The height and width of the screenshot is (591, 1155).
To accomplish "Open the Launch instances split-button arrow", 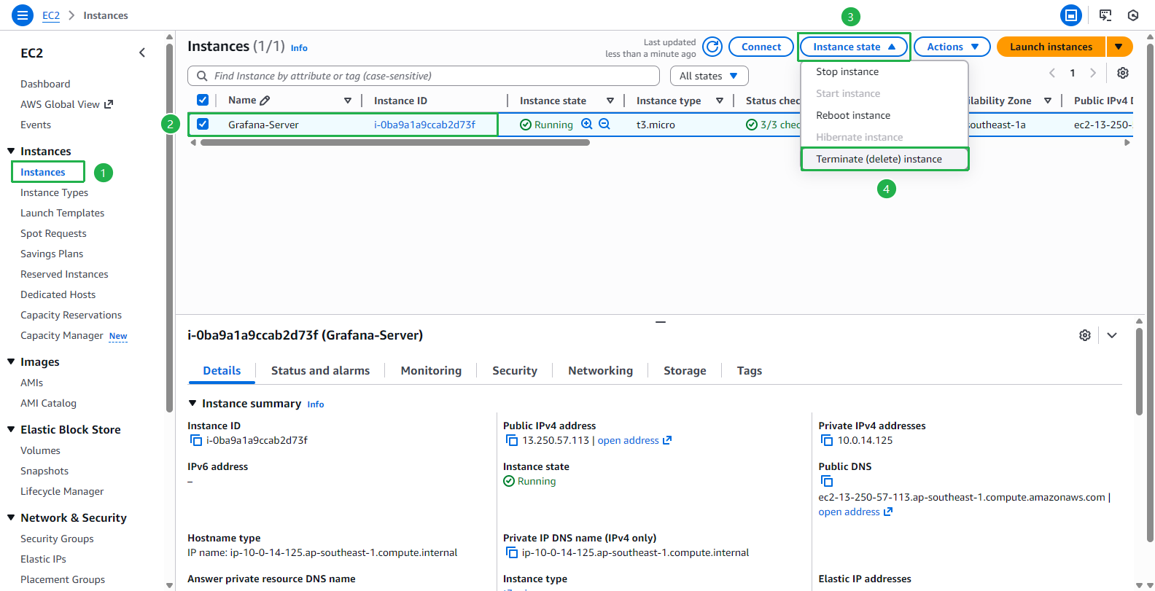I will pos(1119,47).
